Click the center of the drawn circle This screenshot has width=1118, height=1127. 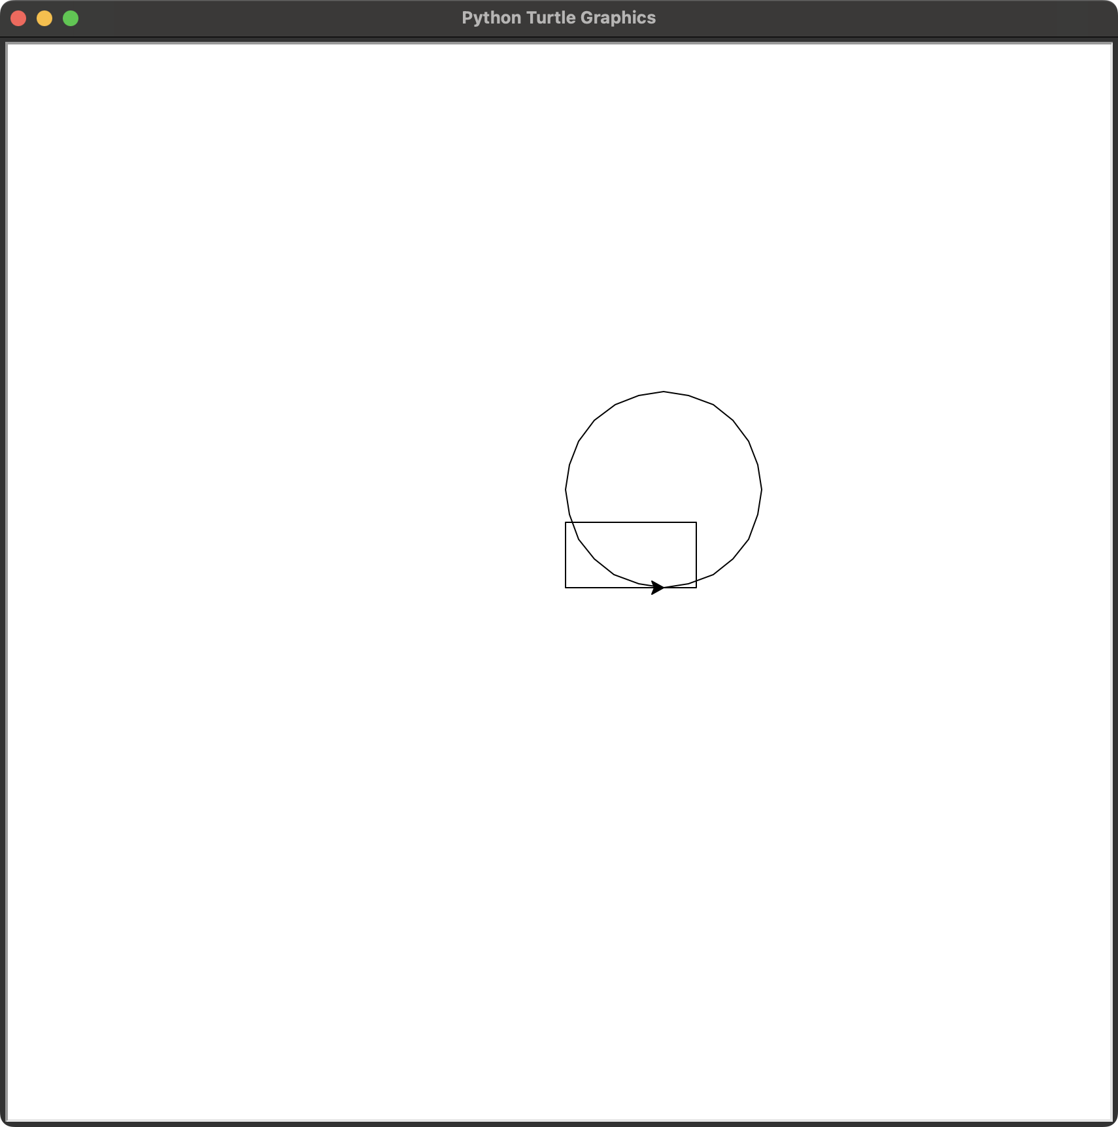[664, 490]
